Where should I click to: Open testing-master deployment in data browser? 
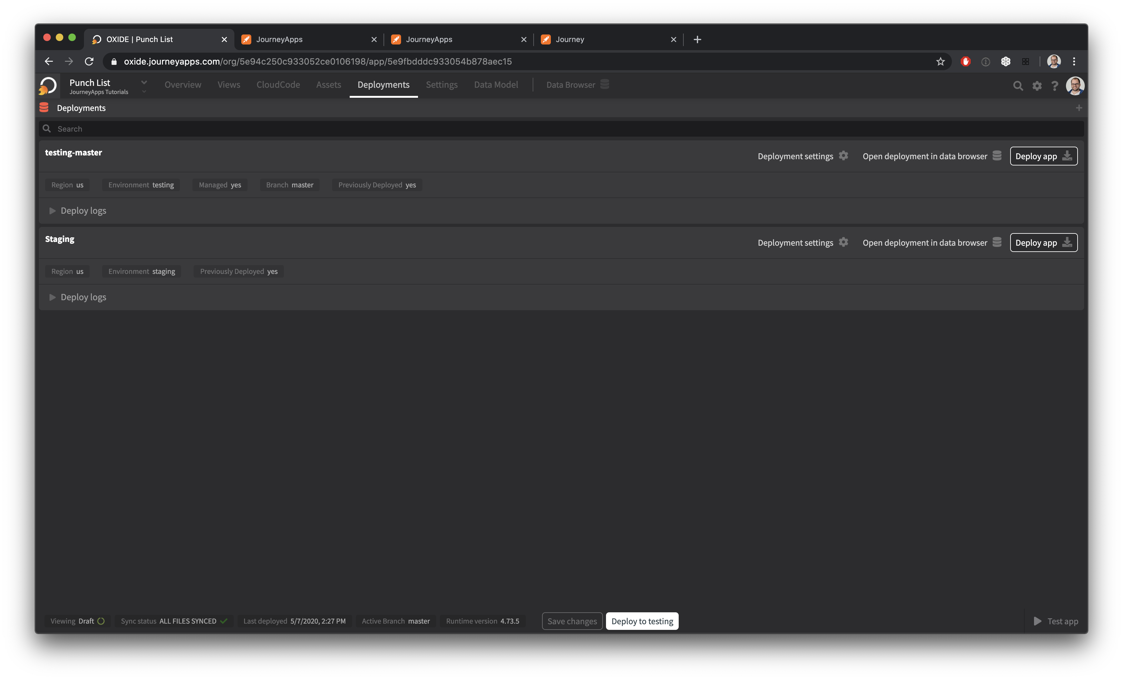click(x=925, y=156)
